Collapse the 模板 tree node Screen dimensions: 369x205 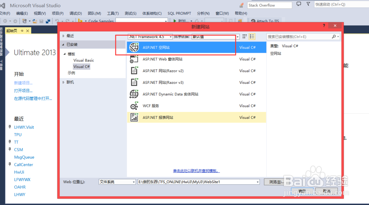tap(65, 54)
